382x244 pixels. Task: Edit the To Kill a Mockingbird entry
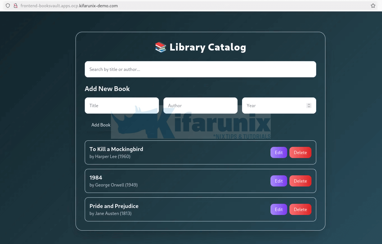(279, 152)
